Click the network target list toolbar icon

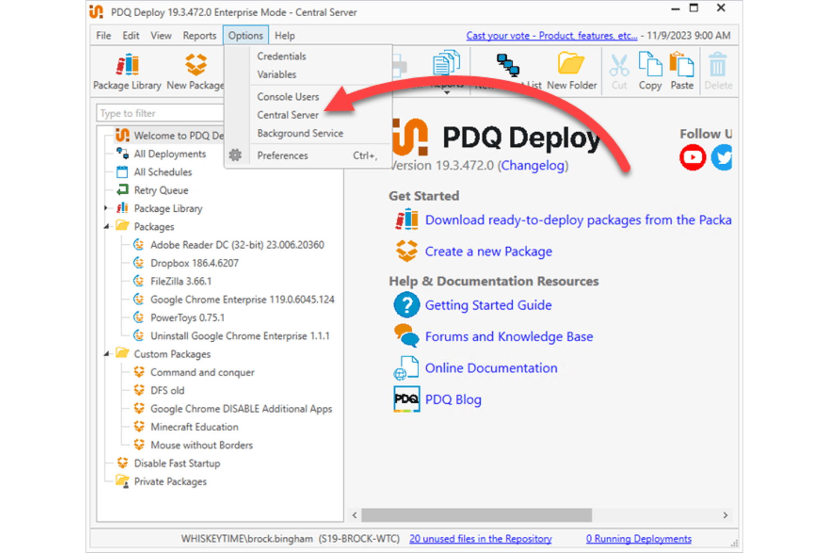point(508,64)
